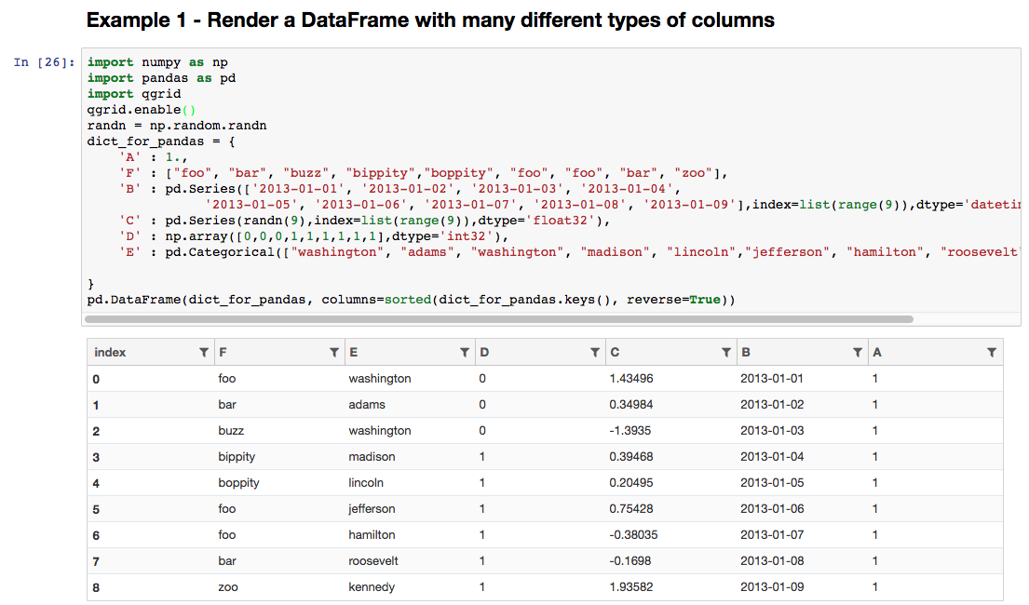Toggle sort order on column A header

click(875, 352)
